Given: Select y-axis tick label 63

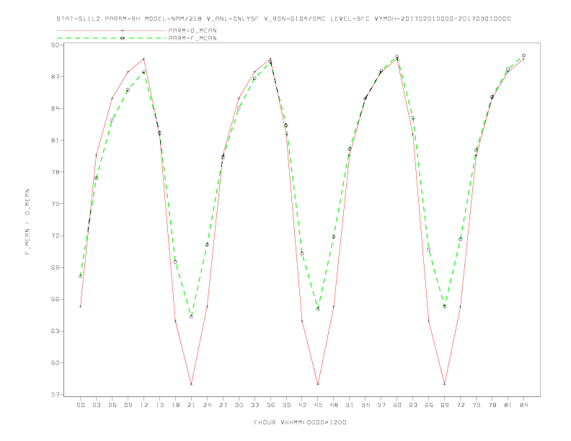Looking at the screenshot, I should pos(55,331).
